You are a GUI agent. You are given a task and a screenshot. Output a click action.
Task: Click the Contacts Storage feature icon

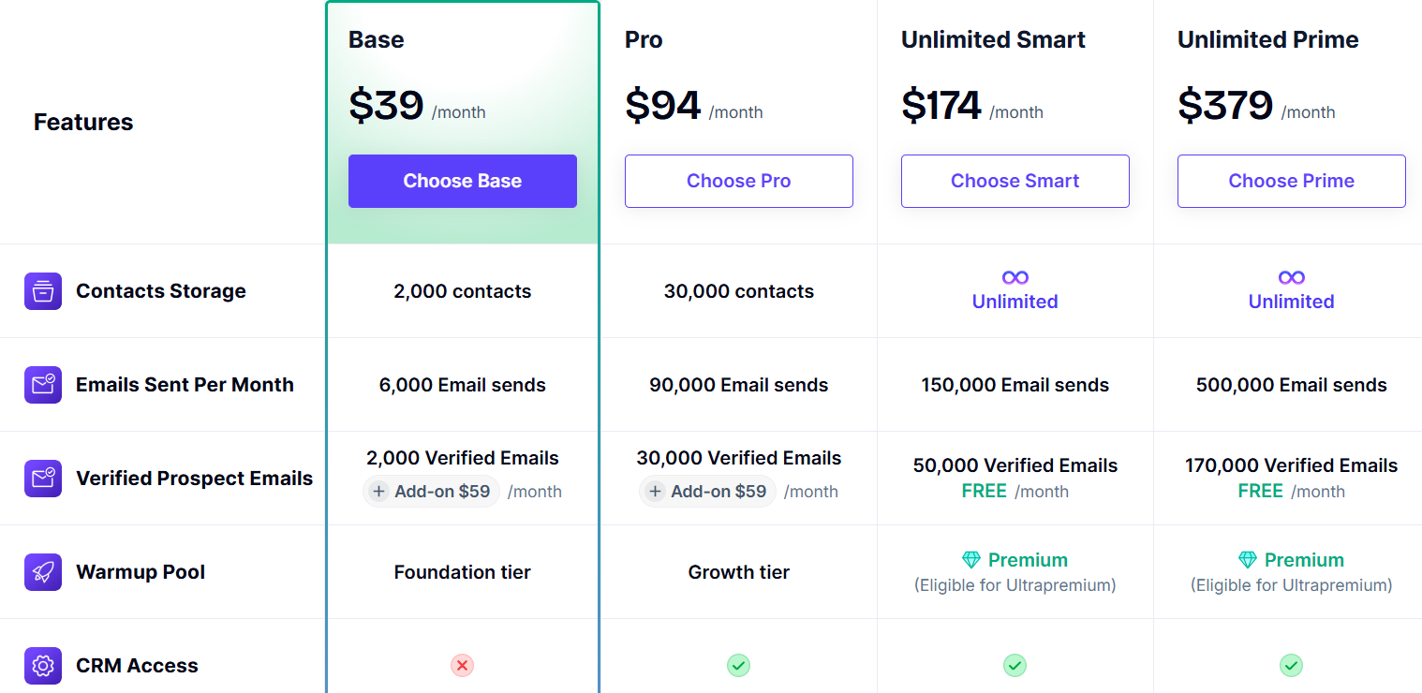pyautogui.click(x=42, y=290)
